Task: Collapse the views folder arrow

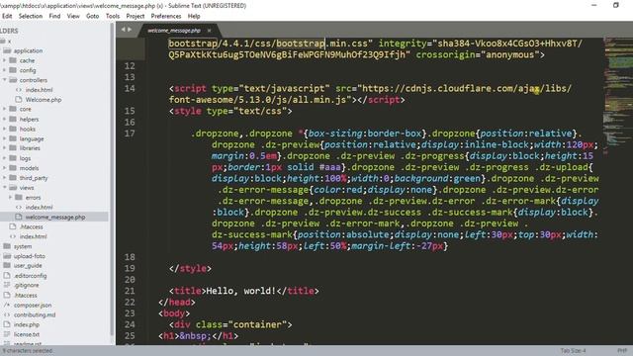Action: pyautogui.click(x=5, y=188)
